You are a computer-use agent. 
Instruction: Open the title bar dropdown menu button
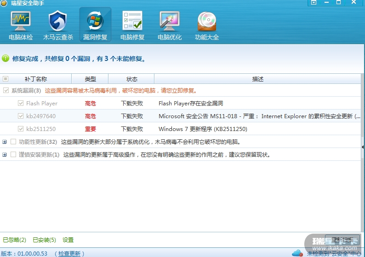tap(314, 2)
